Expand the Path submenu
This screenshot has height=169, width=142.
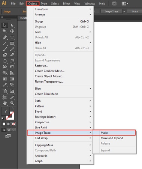(60, 101)
